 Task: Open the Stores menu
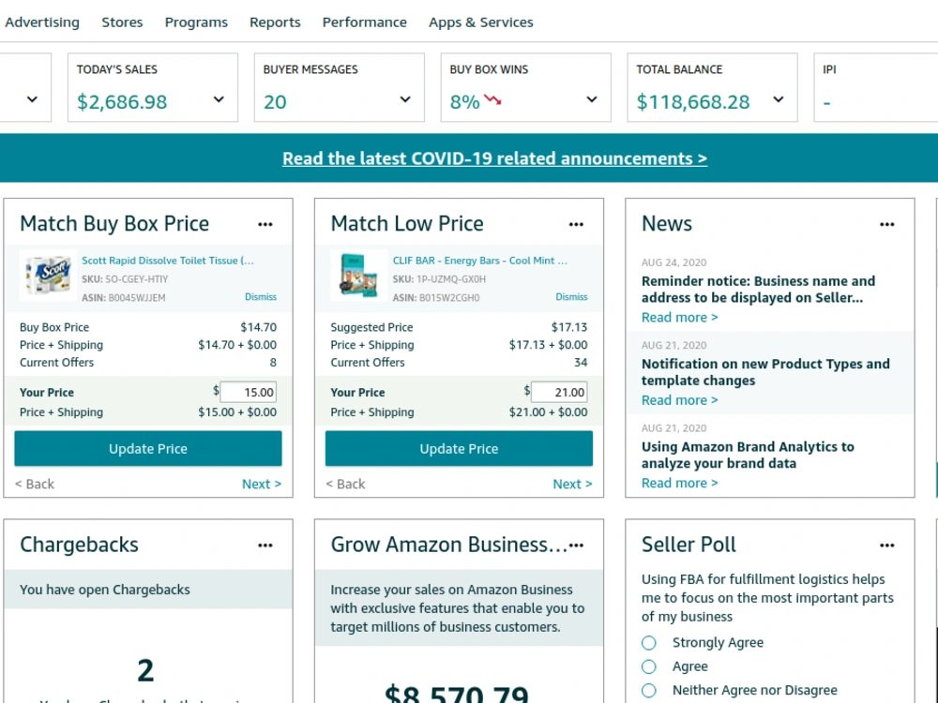(x=122, y=22)
